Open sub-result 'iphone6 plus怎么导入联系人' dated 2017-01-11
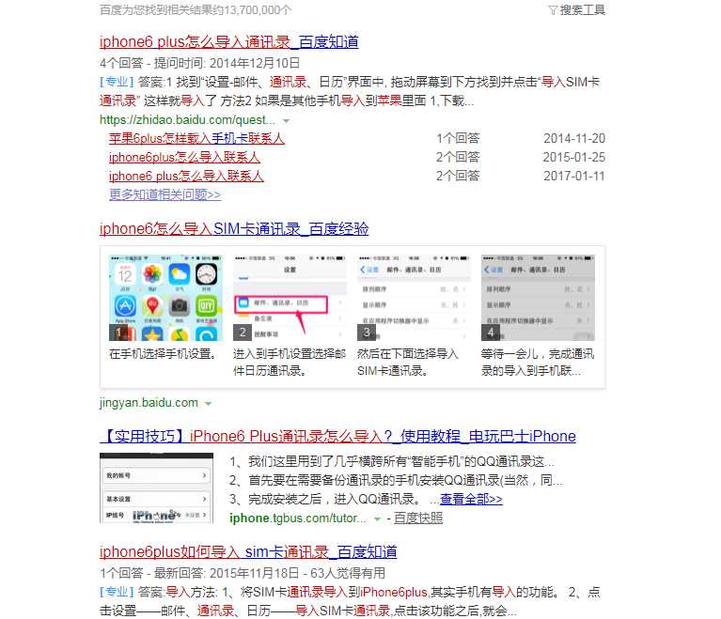Viewport: 721px width, 619px height. coord(186,176)
